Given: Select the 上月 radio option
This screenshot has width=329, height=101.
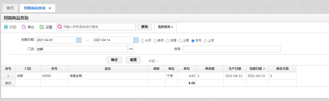Looking at the screenshot, I should tap(205, 41).
